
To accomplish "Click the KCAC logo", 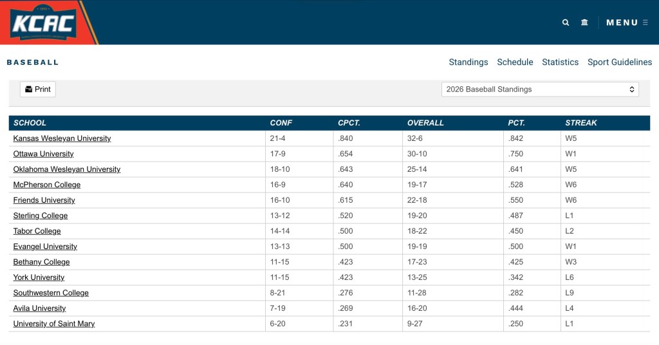I will coord(44,23).
